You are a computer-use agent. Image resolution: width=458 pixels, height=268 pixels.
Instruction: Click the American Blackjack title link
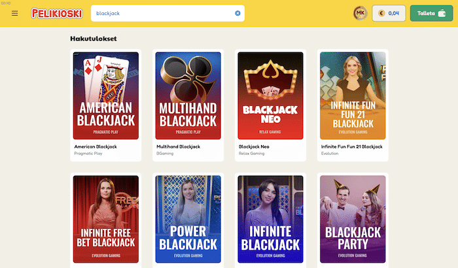[96, 146]
